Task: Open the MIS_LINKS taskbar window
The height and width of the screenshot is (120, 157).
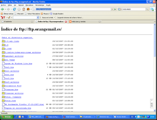Action: click(x=36, y=117)
